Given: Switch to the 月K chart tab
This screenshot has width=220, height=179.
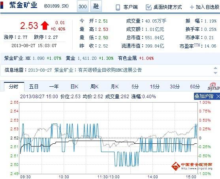Looking at the screenshot, I should point(115,87).
